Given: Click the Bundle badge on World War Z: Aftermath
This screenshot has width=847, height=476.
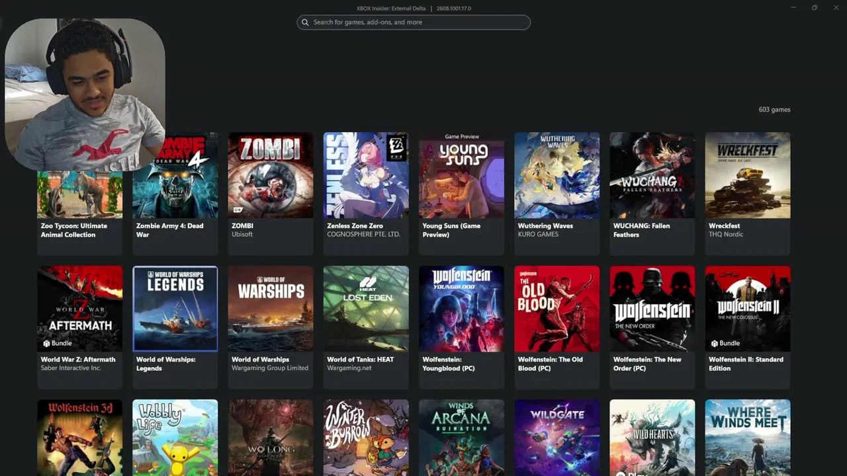Looking at the screenshot, I should click(58, 344).
